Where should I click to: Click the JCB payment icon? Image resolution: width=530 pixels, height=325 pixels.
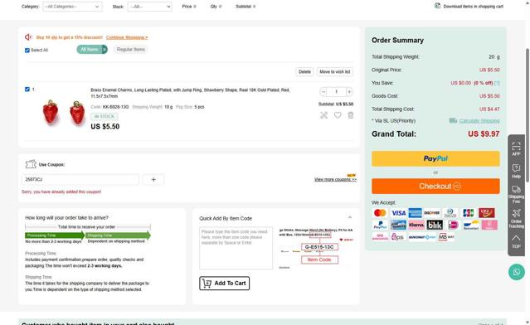click(468, 213)
